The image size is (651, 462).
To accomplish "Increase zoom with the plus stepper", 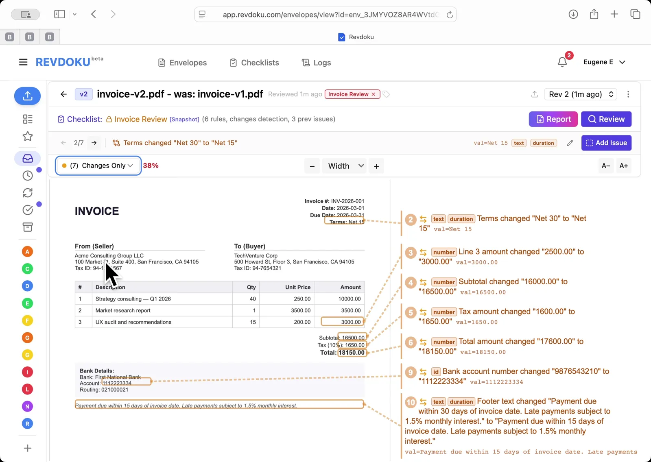I will (376, 166).
